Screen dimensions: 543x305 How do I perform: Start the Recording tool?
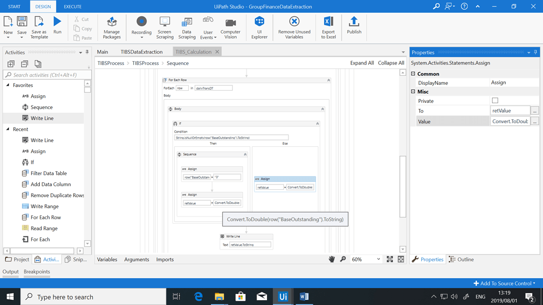tap(141, 26)
